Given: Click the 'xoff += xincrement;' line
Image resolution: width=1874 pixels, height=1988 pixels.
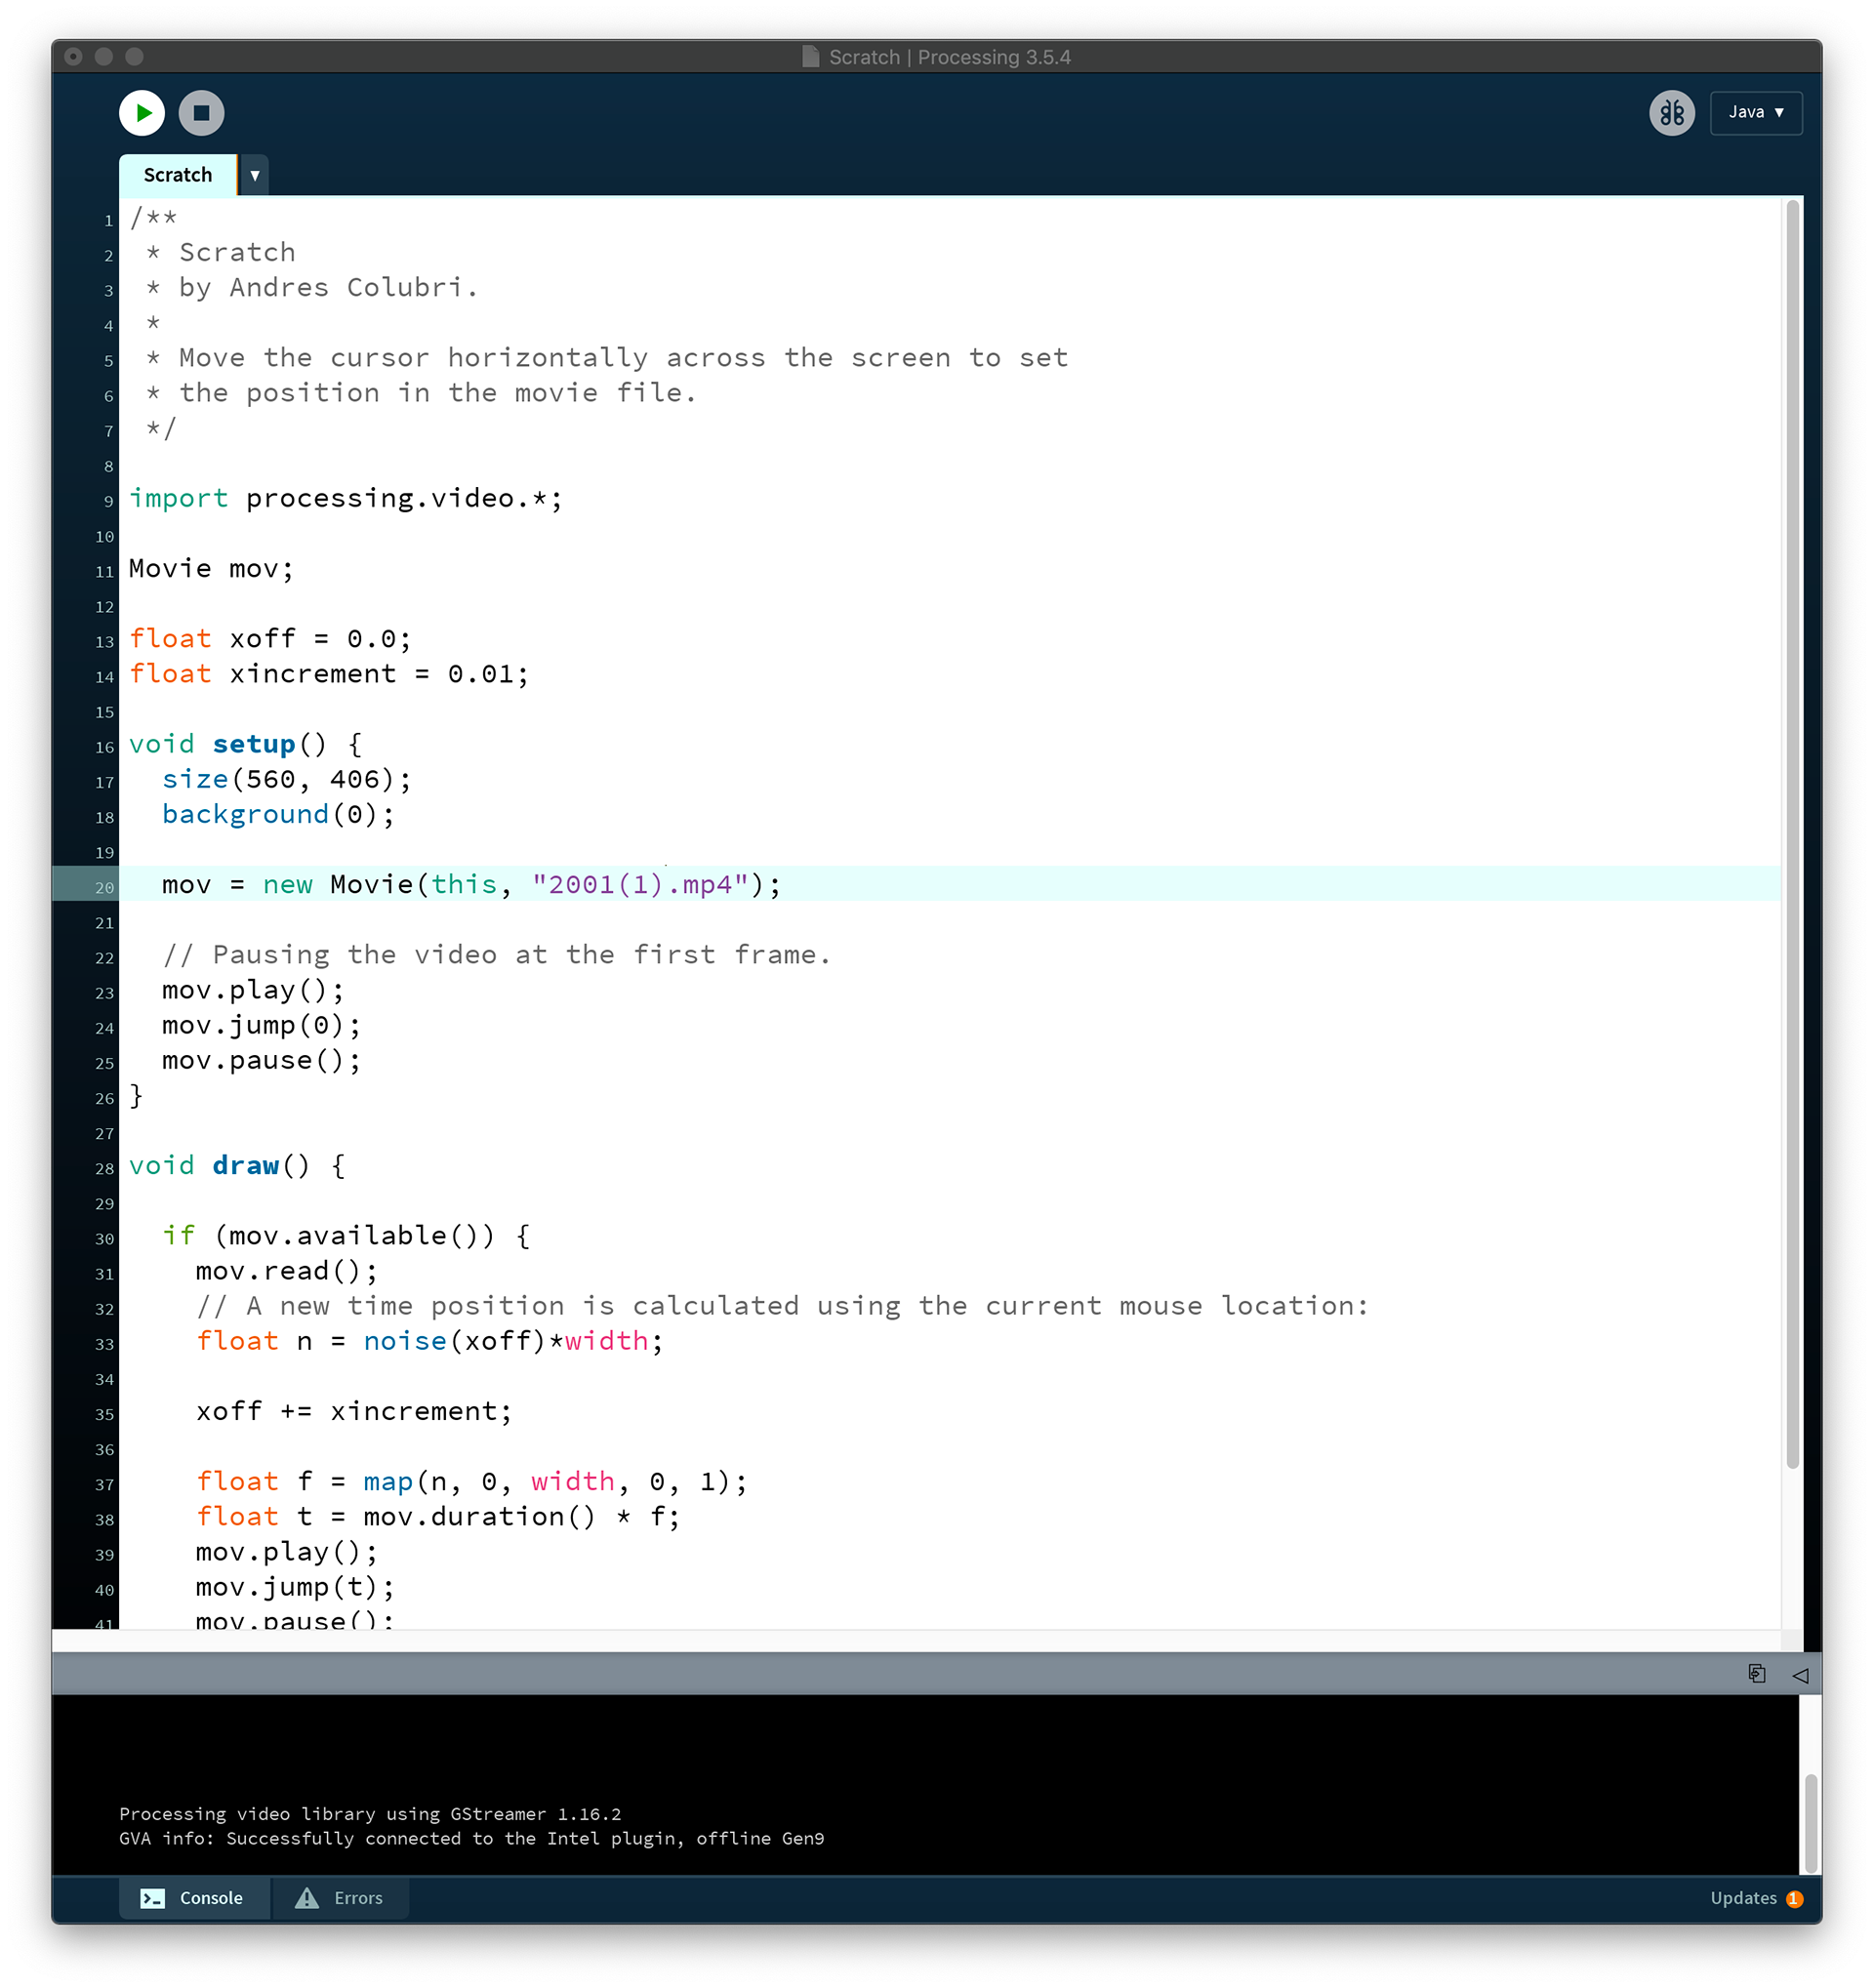Looking at the screenshot, I should 354,1411.
